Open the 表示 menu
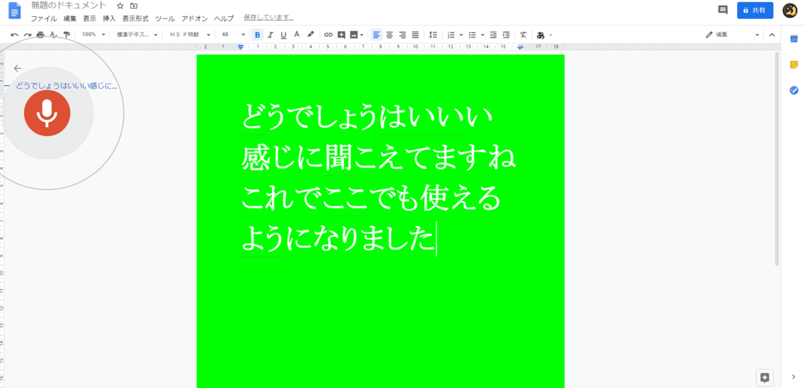Image resolution: width=805 pixels, height=388 pixels. coord(90,19)
